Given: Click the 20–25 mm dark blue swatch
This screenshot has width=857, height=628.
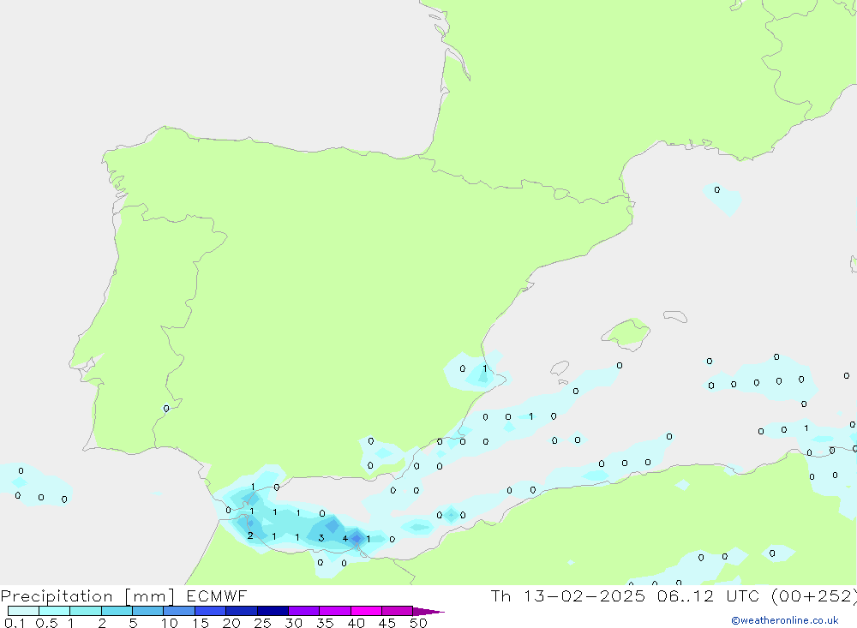Looking at the screenshot, I should [x=242, y=611].
